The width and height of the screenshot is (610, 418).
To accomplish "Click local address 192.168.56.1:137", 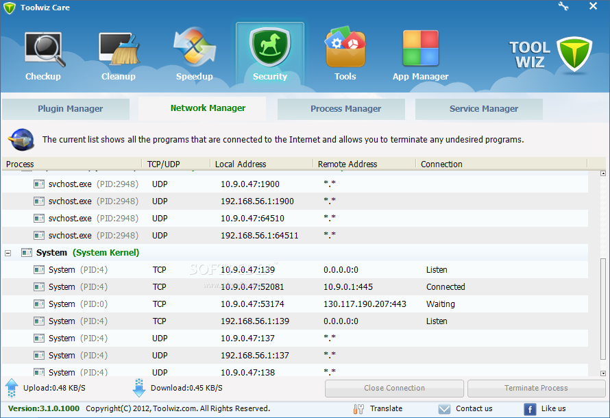I will [x=255, y=356].
